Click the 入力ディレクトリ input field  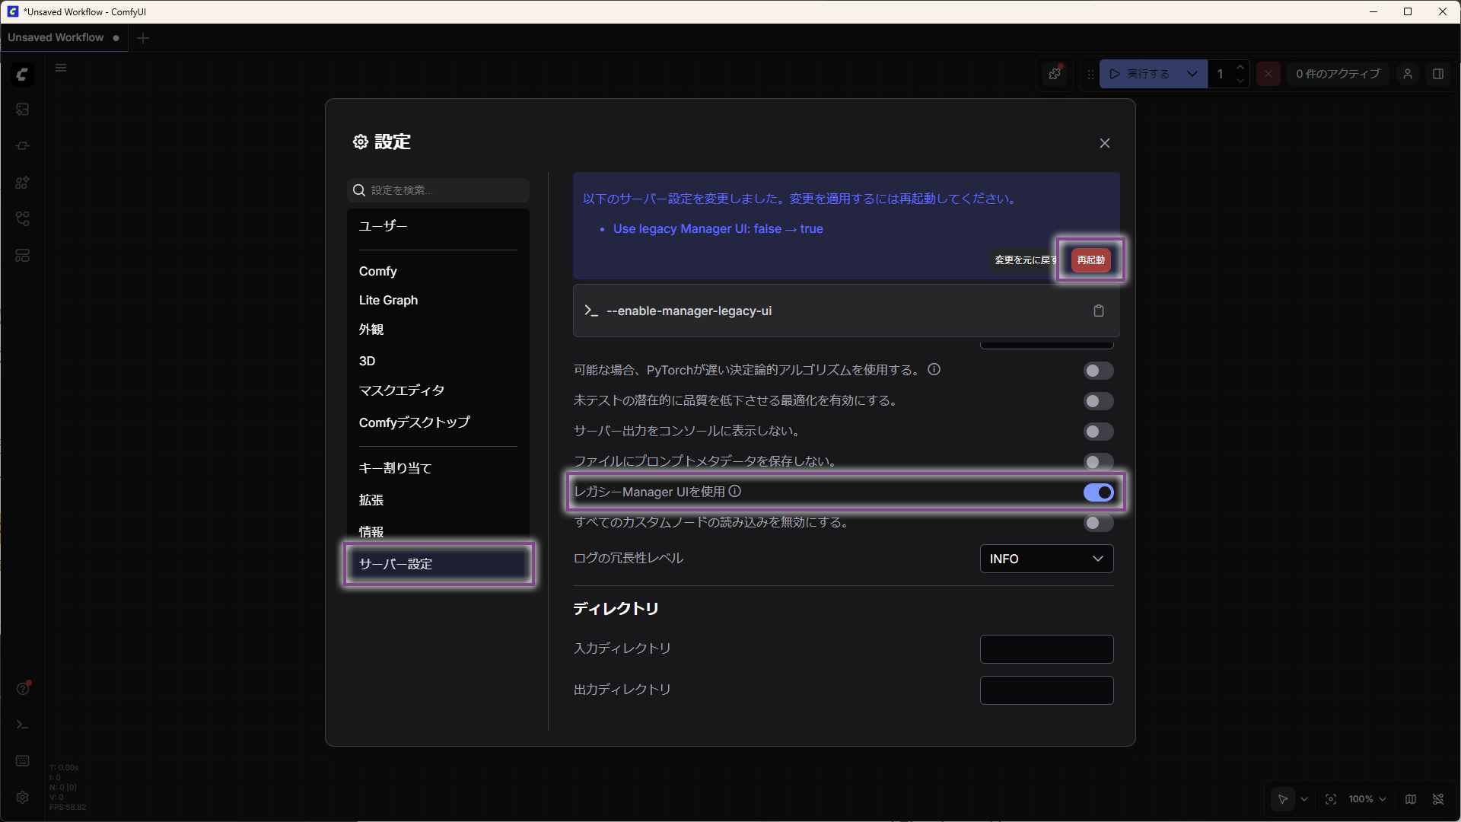coord(1046,649)
